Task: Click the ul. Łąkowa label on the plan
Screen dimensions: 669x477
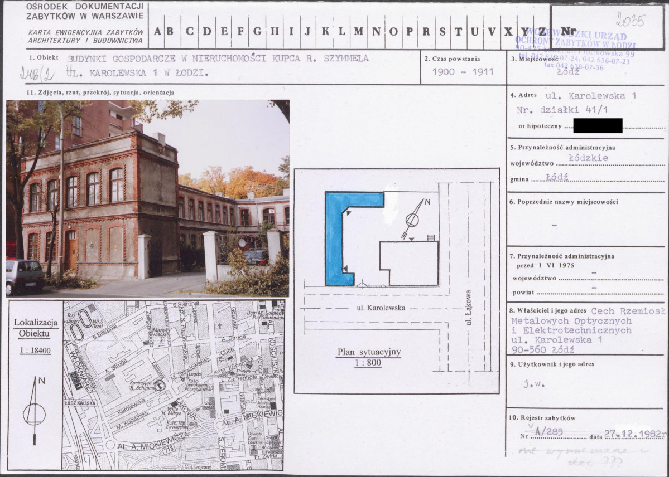Action: point(468,308)
